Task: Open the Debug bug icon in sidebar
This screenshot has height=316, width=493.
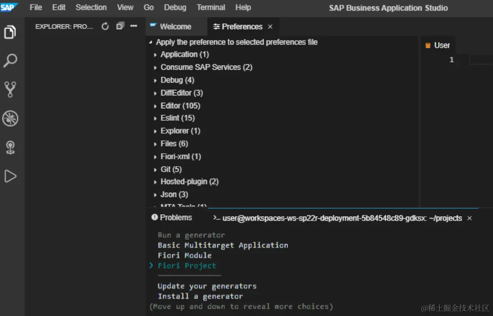Action: point(10,119)
